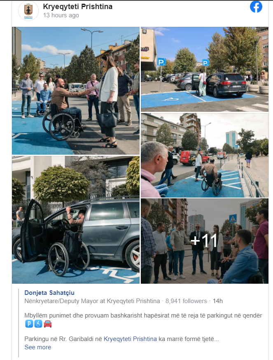Open Donjeta Sahatçiu's profile link
273x360 pixels.
tap(49, 293)
